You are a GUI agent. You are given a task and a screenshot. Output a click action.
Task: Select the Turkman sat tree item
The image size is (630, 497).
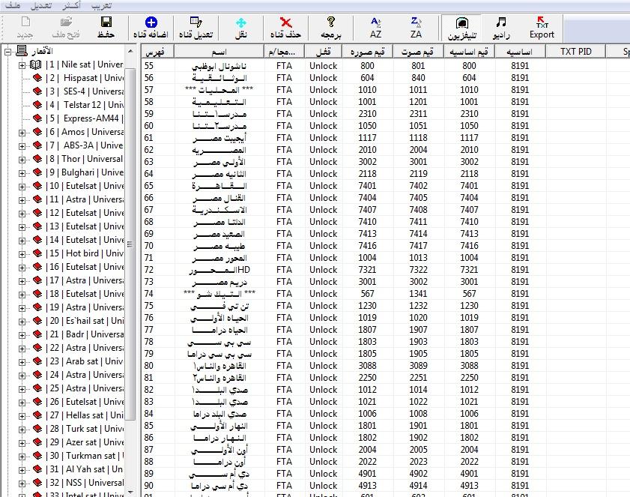pyautogui.click(x=85, y=456)
